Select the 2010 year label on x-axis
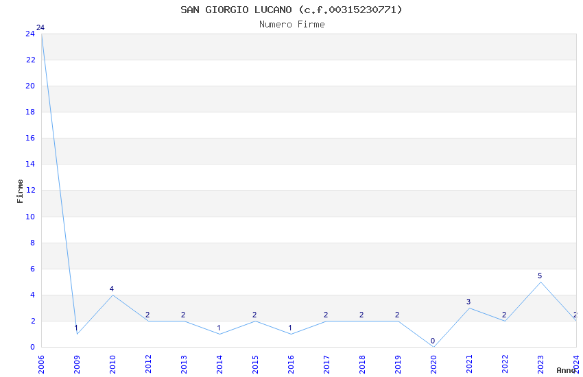 112,365
